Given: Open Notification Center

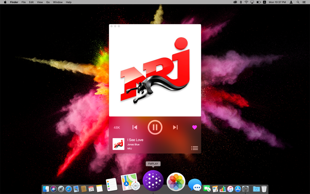Looking at the screenshot, I should pos(304,2).
